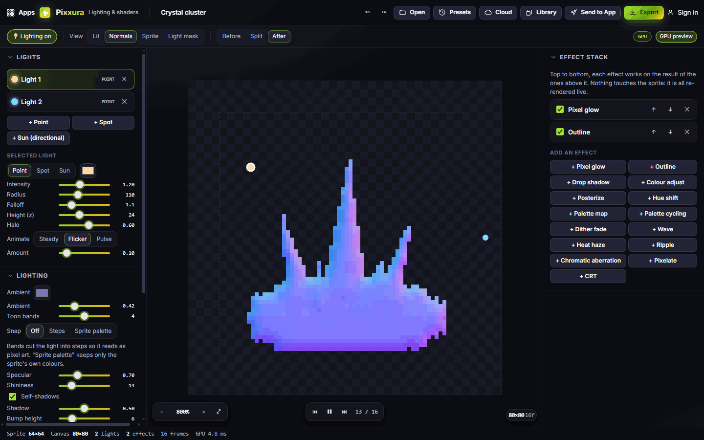Add a Sun (directional) light

(x=39, y=138)
